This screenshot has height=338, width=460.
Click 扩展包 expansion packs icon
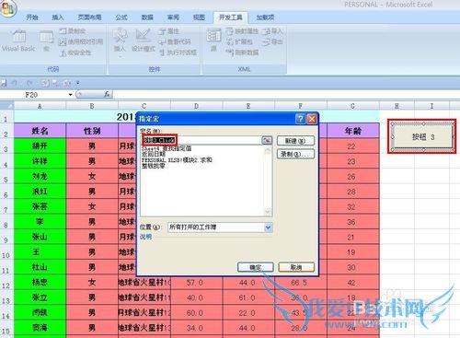[239, 41]
